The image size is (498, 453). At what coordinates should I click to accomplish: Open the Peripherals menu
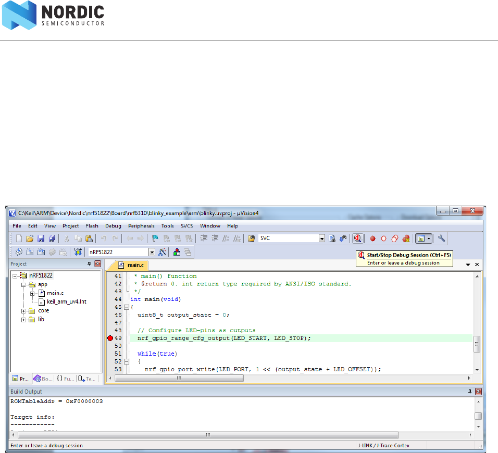[x=141, y=226]
